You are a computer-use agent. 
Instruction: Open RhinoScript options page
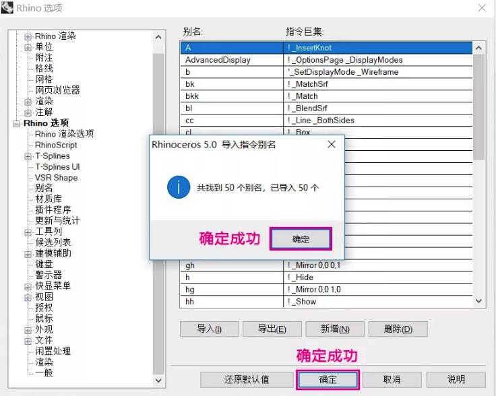(56, 145)
